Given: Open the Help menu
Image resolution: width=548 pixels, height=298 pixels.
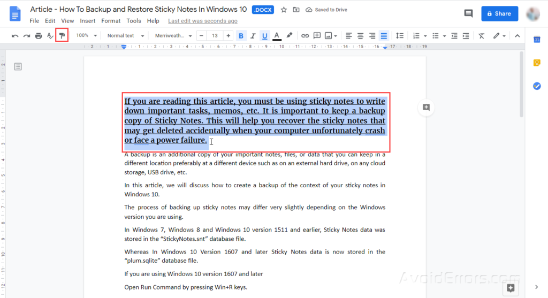Looking at the screenshot, I should click(153, 21).
